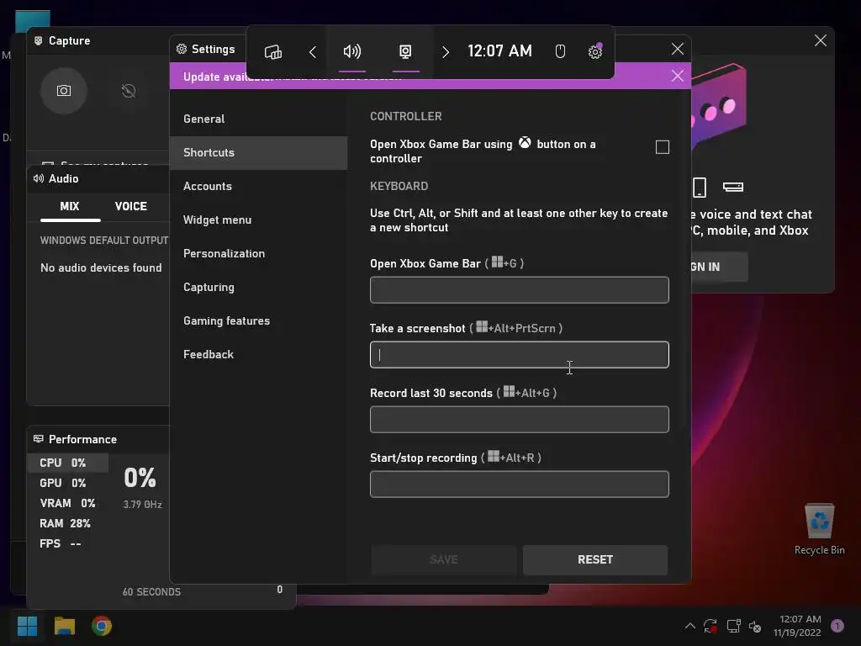Open Game Bar settings gear icon
This screenshot has width=861, height=646.
tap(595, 51)
